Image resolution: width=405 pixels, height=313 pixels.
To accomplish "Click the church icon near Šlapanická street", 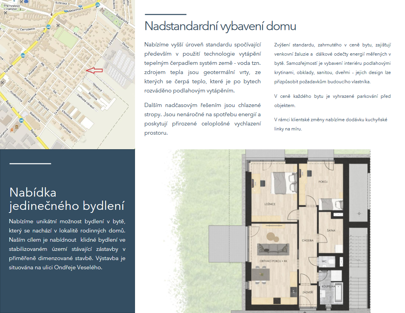I will point(102,10).
